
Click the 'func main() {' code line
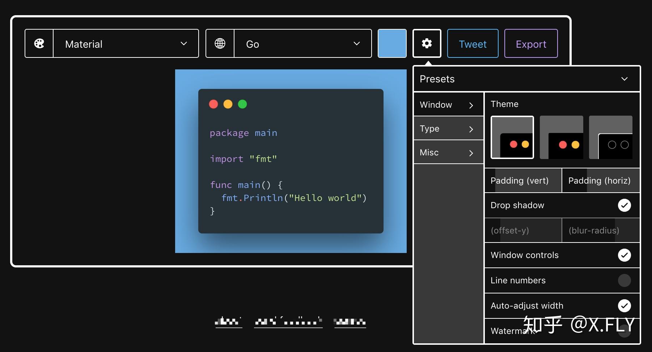[246, 185]
